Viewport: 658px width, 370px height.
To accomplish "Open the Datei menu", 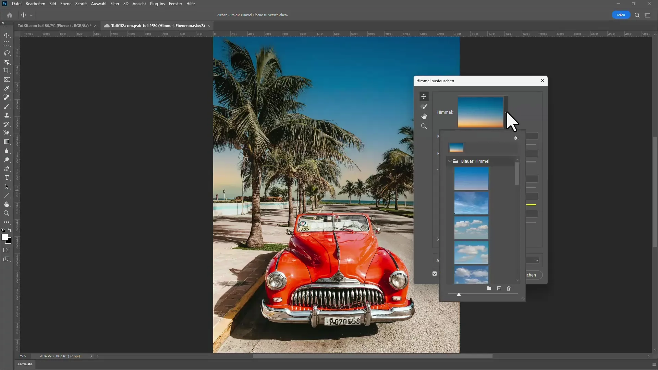I will tap(16, 4).
